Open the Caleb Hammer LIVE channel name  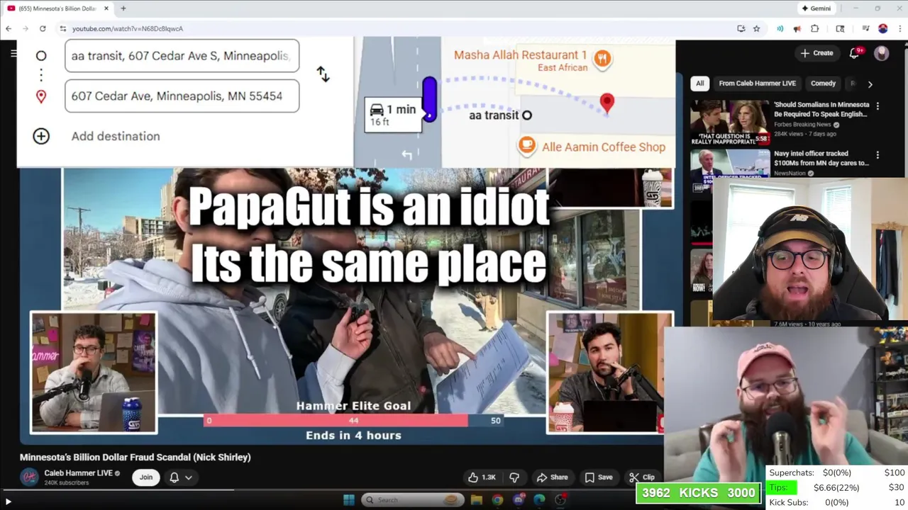pos(78,473)
